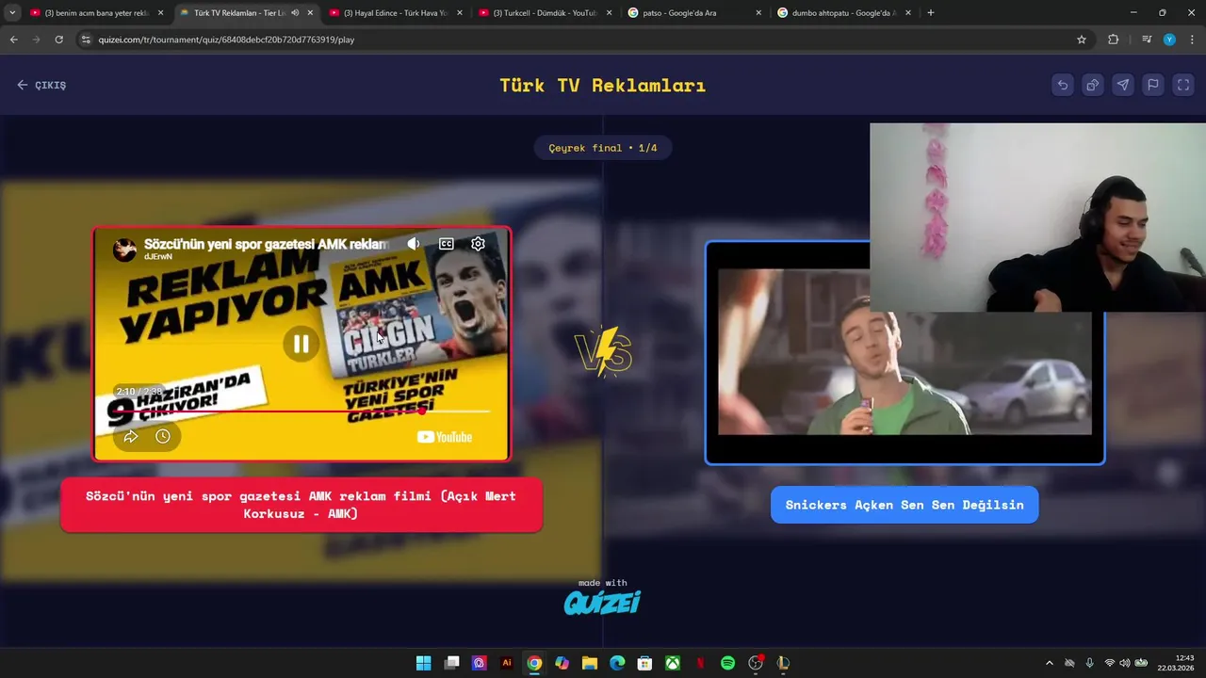Enter fullscreen mode icon
The width and height of the screenshot is (1206, 678).
(x=1183, y=85)
